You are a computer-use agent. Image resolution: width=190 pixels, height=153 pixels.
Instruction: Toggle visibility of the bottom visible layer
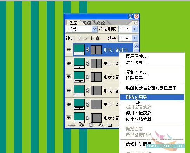click(69, 118)
